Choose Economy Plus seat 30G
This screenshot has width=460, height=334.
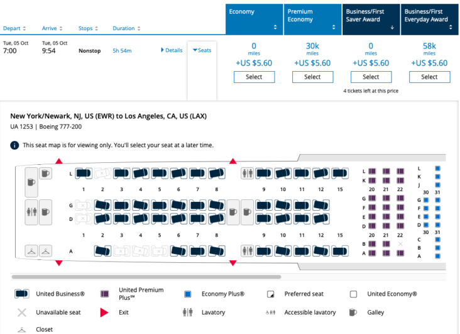426,200
